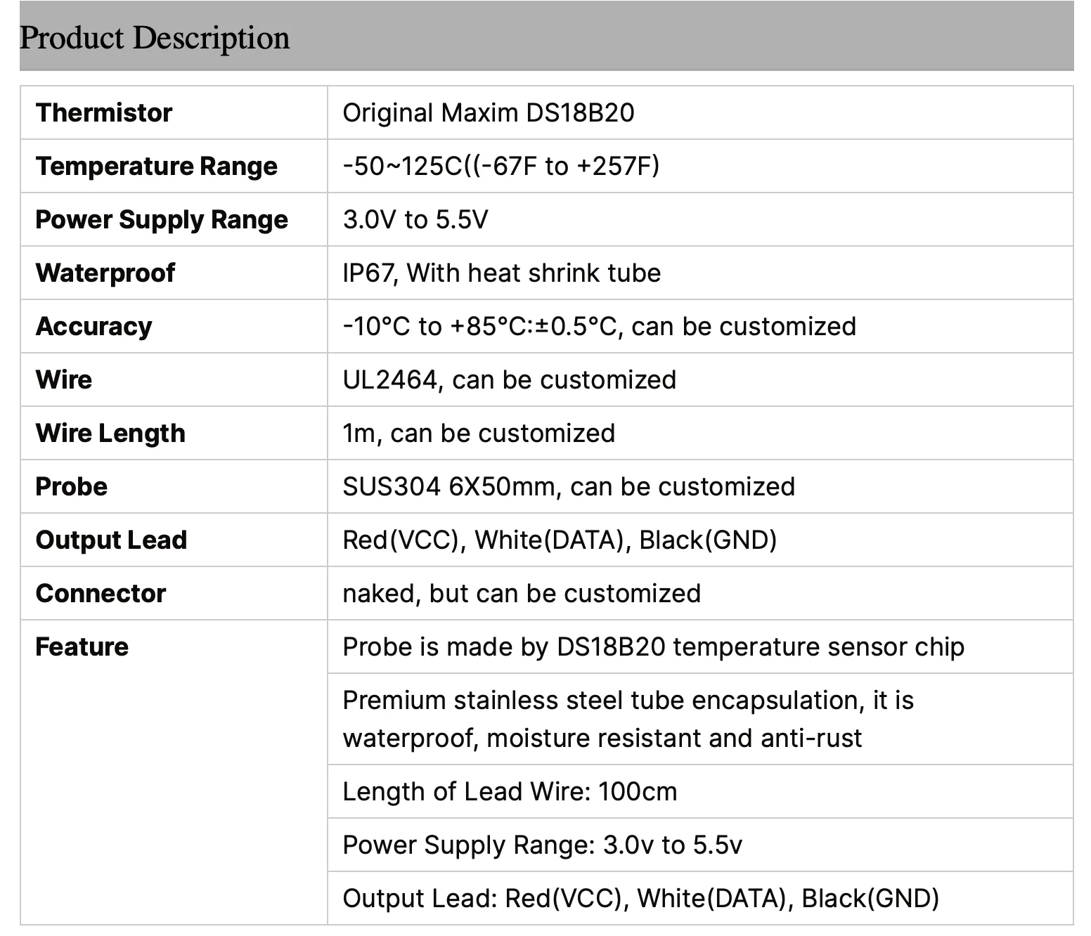Click the Probe row label
This screenshot has width=1091, height=936.
coord(72,487)
